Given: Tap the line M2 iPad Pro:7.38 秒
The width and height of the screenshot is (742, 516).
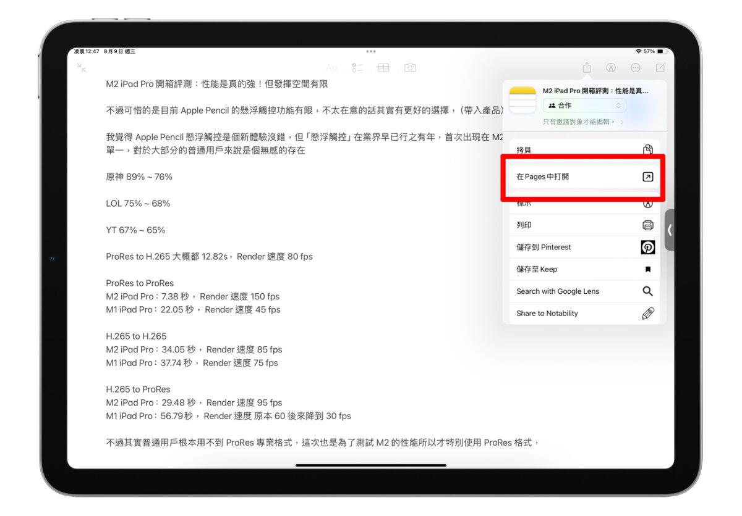Looking at the screenshot, I should pyautogui.click(x=193, y=296).
